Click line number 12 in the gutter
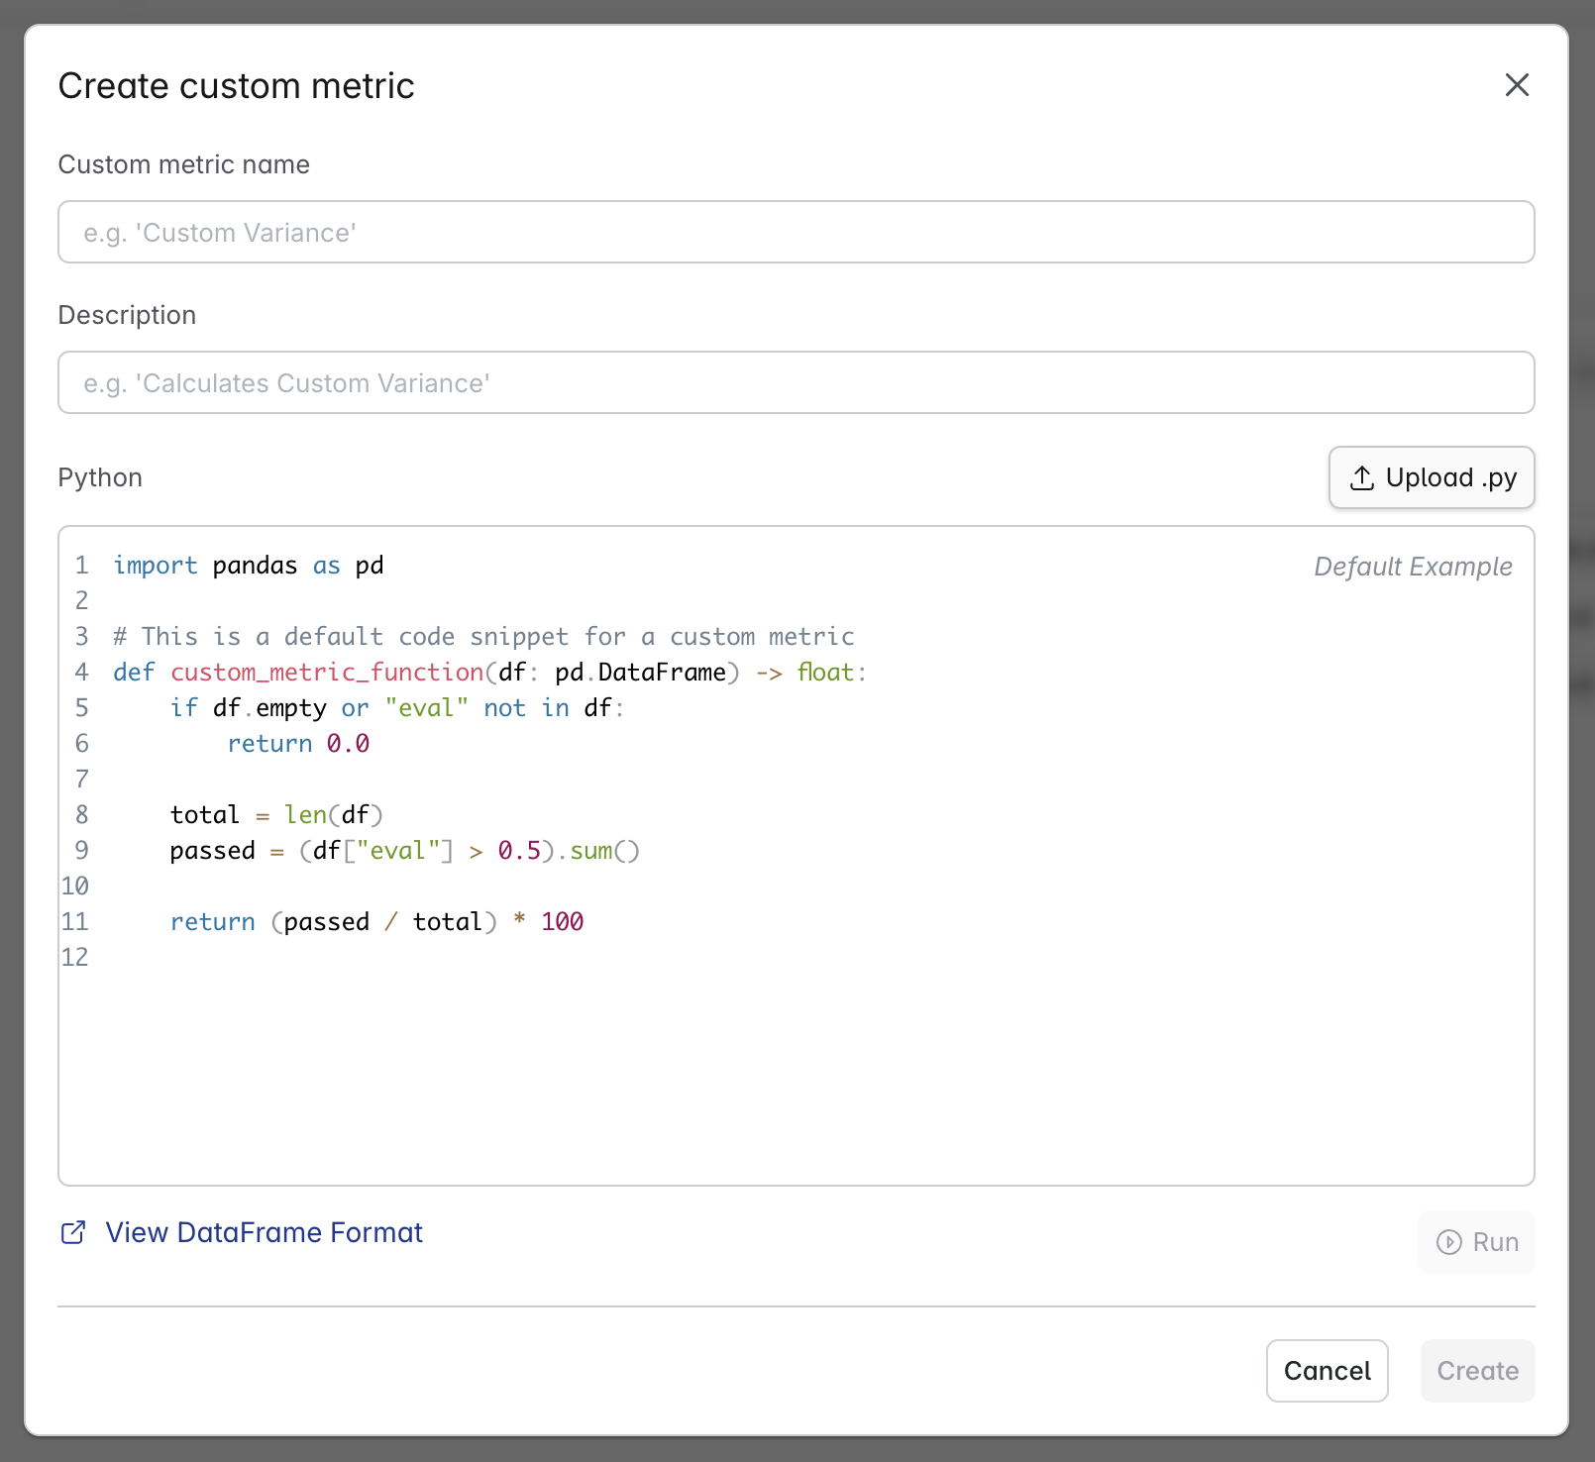The image size is (1595, 1462). 75,958
